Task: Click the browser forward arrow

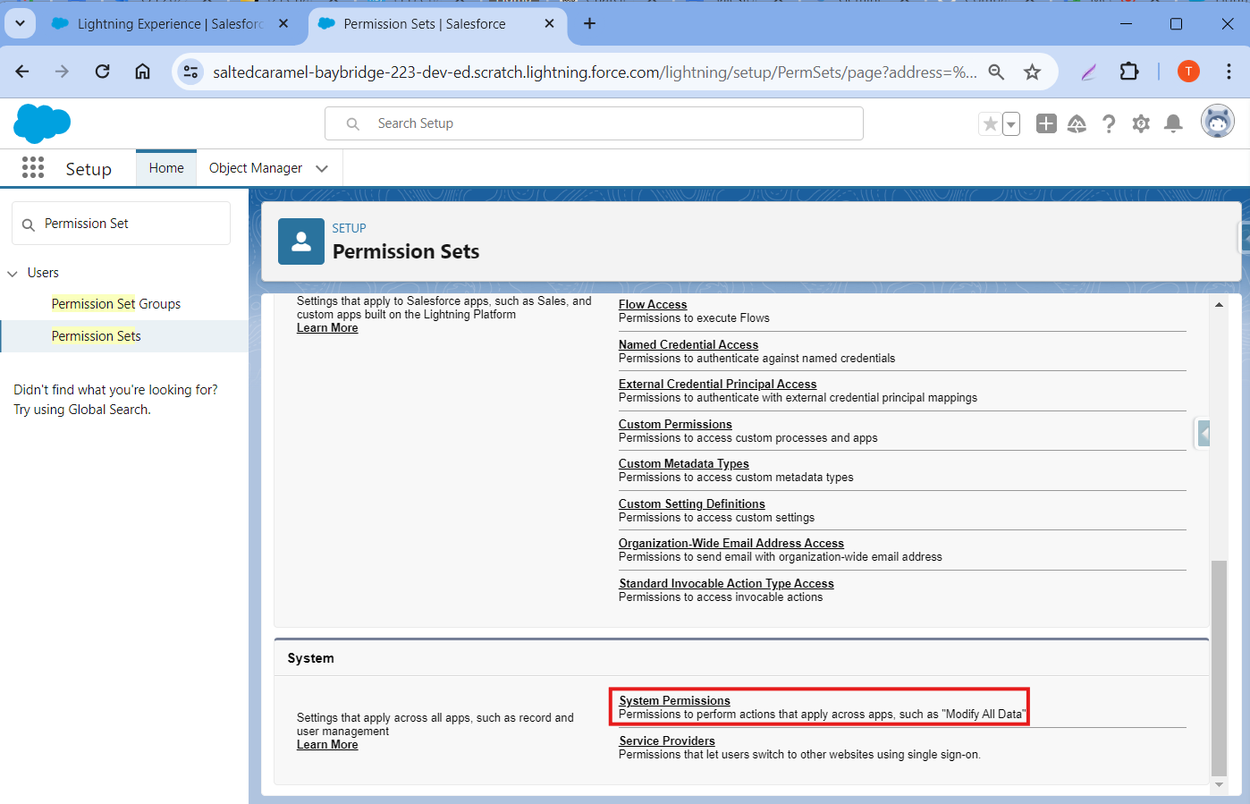Action: tap(62, 72)
